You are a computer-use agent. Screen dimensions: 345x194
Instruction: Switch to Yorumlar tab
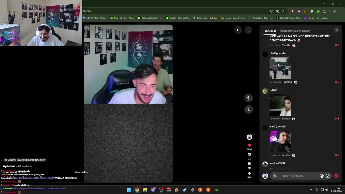pos(270,31)
